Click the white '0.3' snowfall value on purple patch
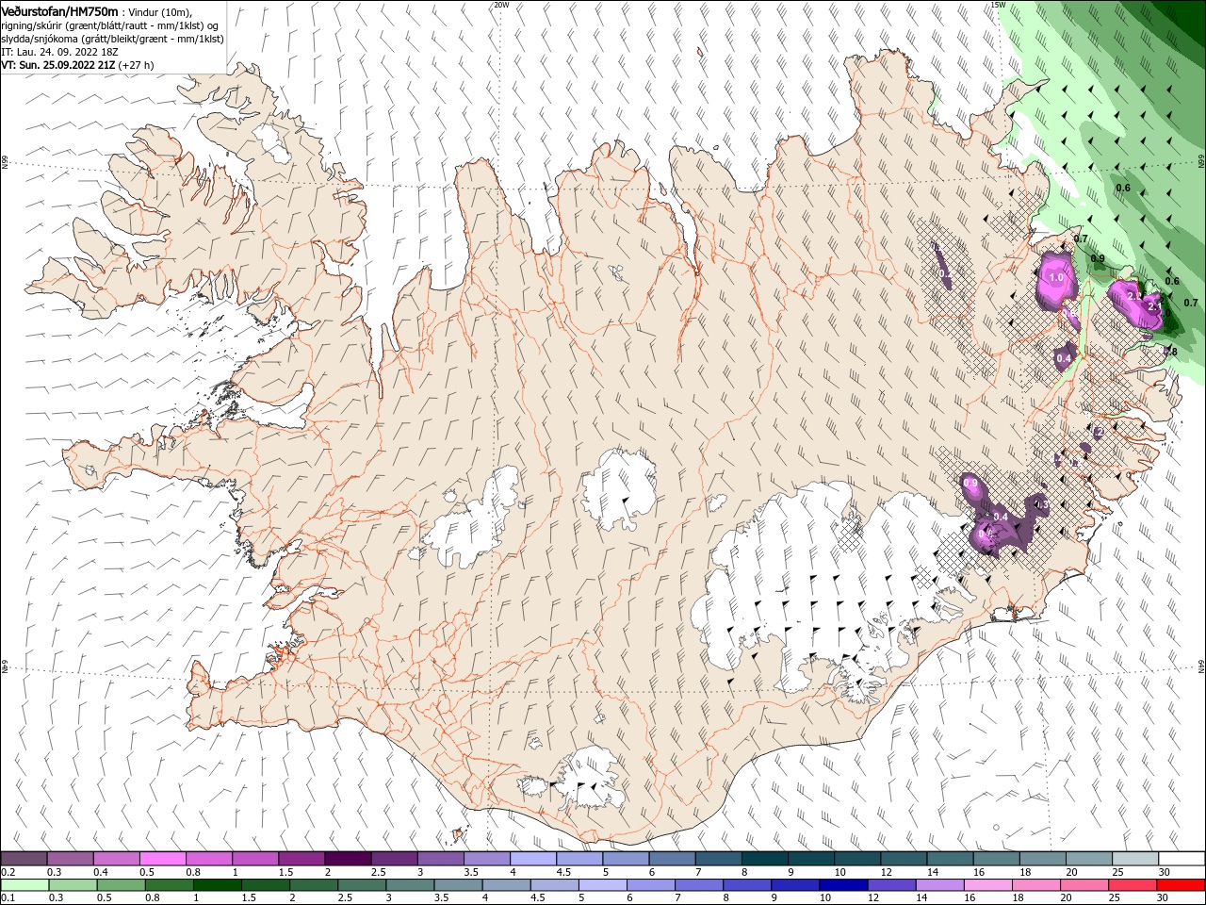Viewport: 1206px width, 905px height. coord(1042,506)
